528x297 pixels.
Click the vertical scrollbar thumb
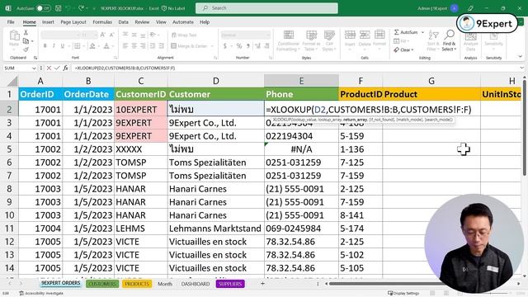click(525, 128)
